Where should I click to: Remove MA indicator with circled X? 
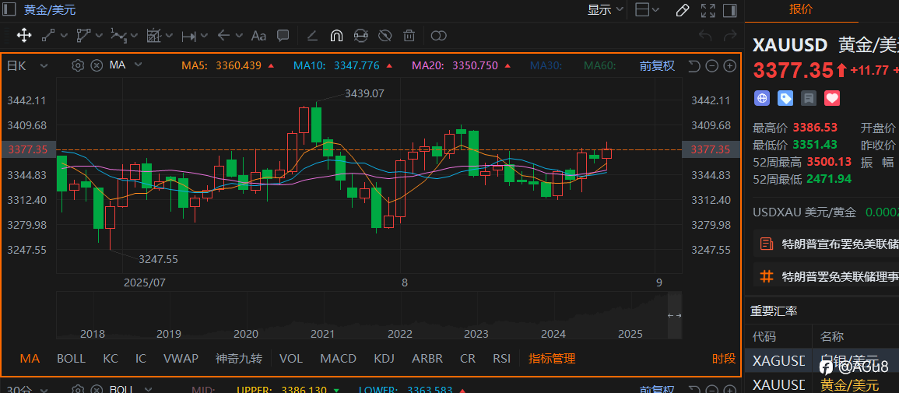tap(97, 65)
